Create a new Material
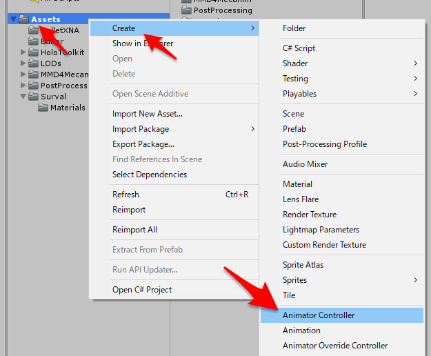431x356 pixels. tap(342, 184)
